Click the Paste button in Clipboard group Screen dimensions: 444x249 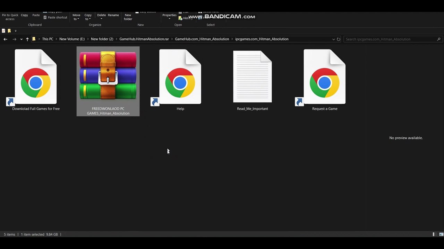[x=36, y=15]
